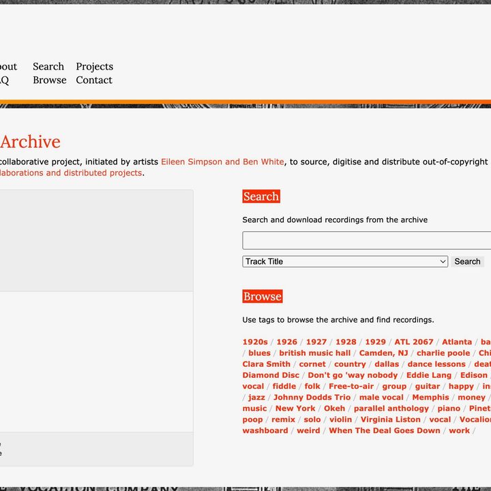491x491 pixels.
Task: Browse the happy tag
Action: [x=461, y=387]
